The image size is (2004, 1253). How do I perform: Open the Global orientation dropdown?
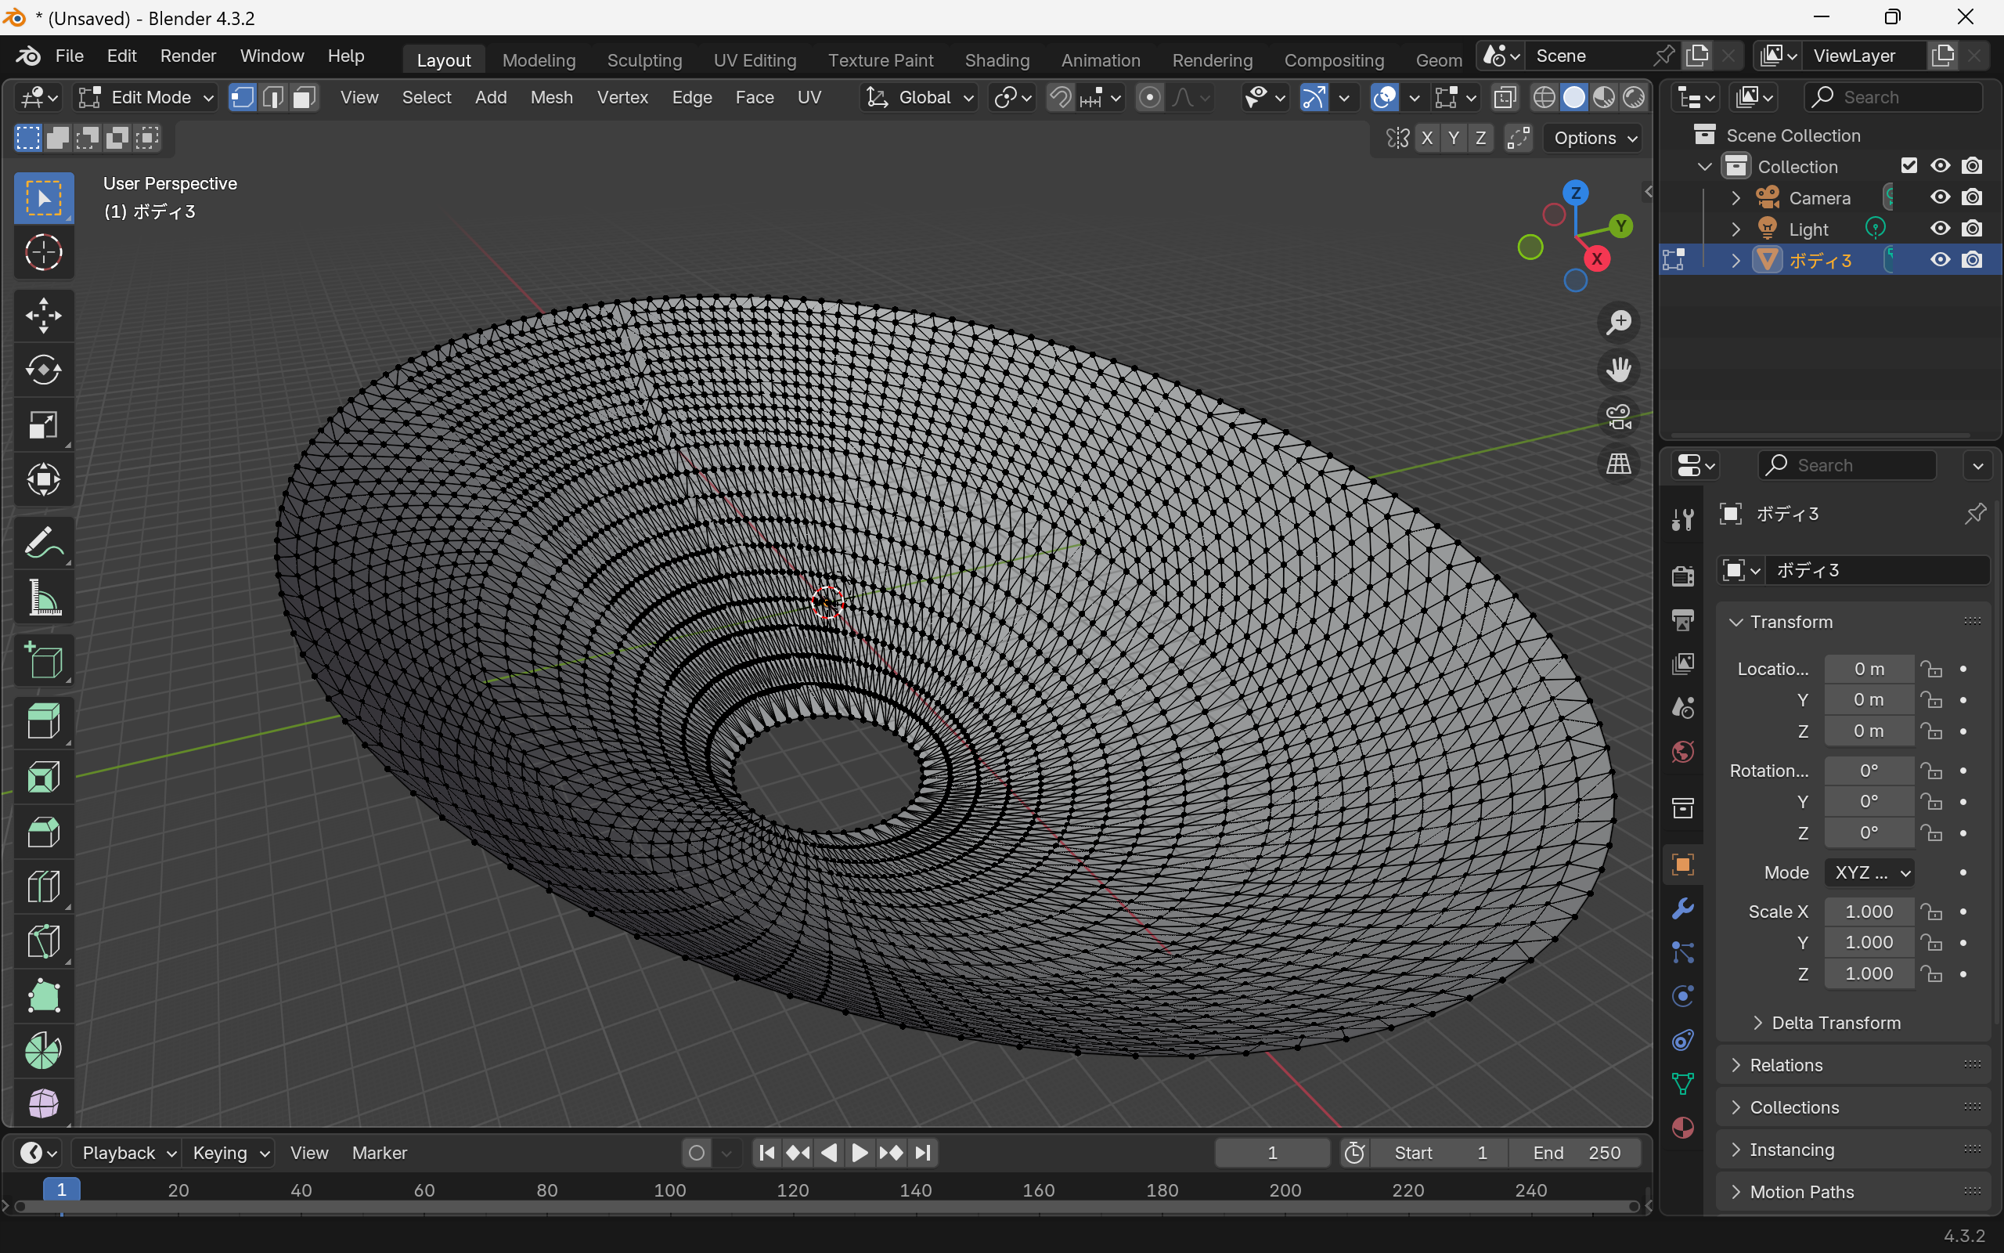[918, 98]
